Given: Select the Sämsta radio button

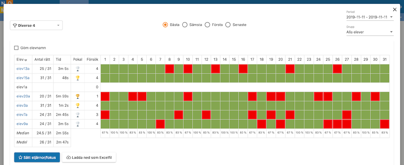Looking at the screenshot, I should pos(185,25).
